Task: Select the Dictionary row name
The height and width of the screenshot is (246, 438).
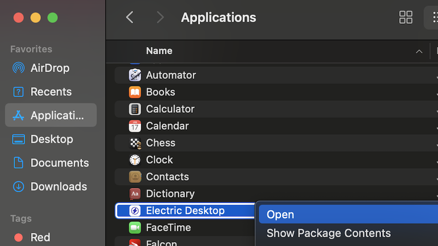Action: [170, 194]
